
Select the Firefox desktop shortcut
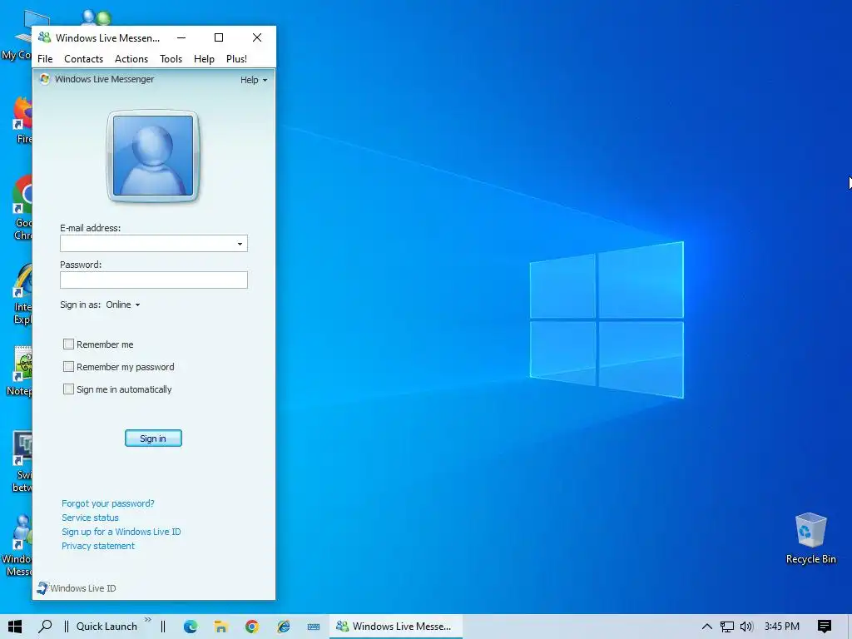[22, 120]
